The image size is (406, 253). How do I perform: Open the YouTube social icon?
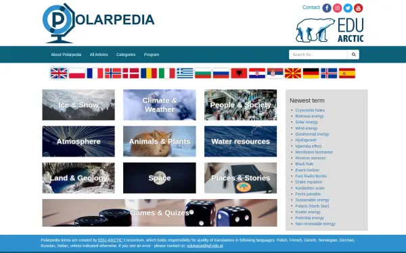coord(359,8)
